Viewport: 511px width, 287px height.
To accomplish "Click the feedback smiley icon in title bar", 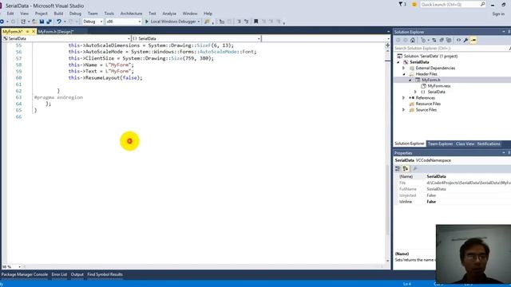I will coord(414,5).
